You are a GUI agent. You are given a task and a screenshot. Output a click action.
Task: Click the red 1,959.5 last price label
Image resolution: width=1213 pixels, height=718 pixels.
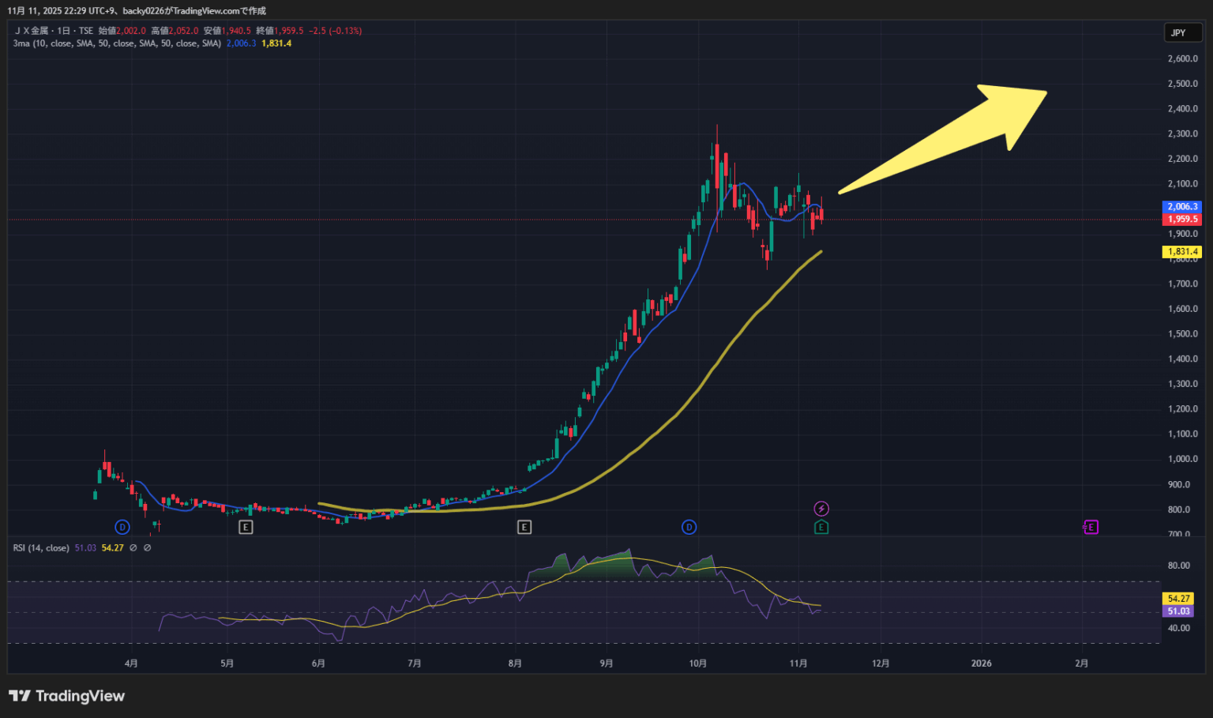(1182, 220)
